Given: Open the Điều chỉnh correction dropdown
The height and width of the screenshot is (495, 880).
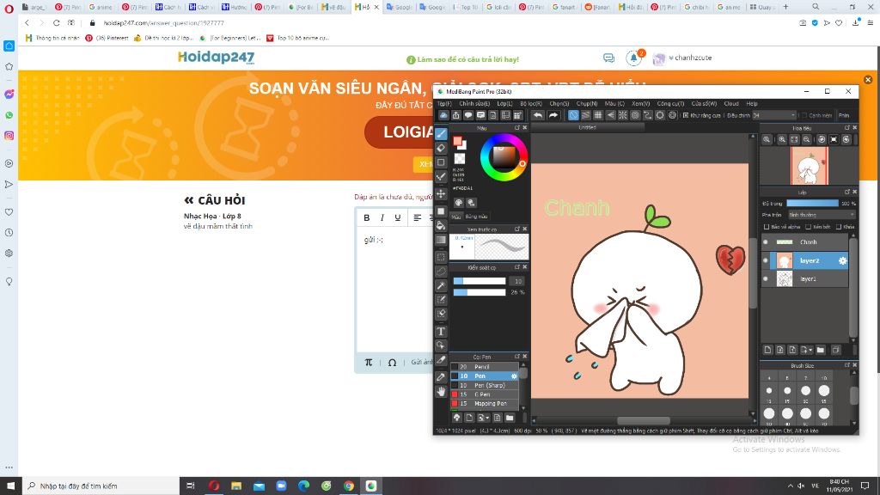Looking at the screenshot, I should (774, 116).
